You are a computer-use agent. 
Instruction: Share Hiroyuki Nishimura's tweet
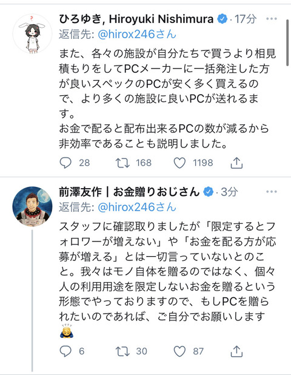[236, 163]
